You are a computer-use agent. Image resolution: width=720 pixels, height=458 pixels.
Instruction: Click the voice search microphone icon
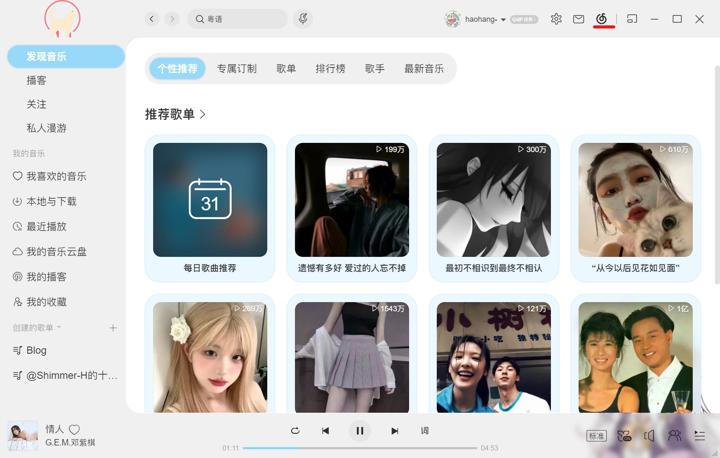pyautogui.click(x=303, y=19)
